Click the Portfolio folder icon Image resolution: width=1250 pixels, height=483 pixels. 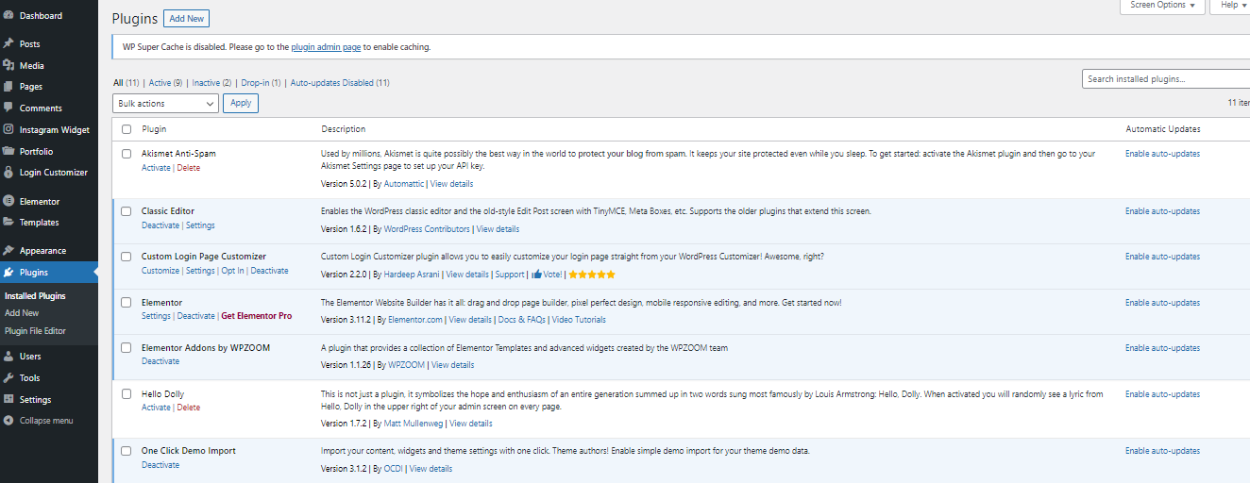(8, 151)
